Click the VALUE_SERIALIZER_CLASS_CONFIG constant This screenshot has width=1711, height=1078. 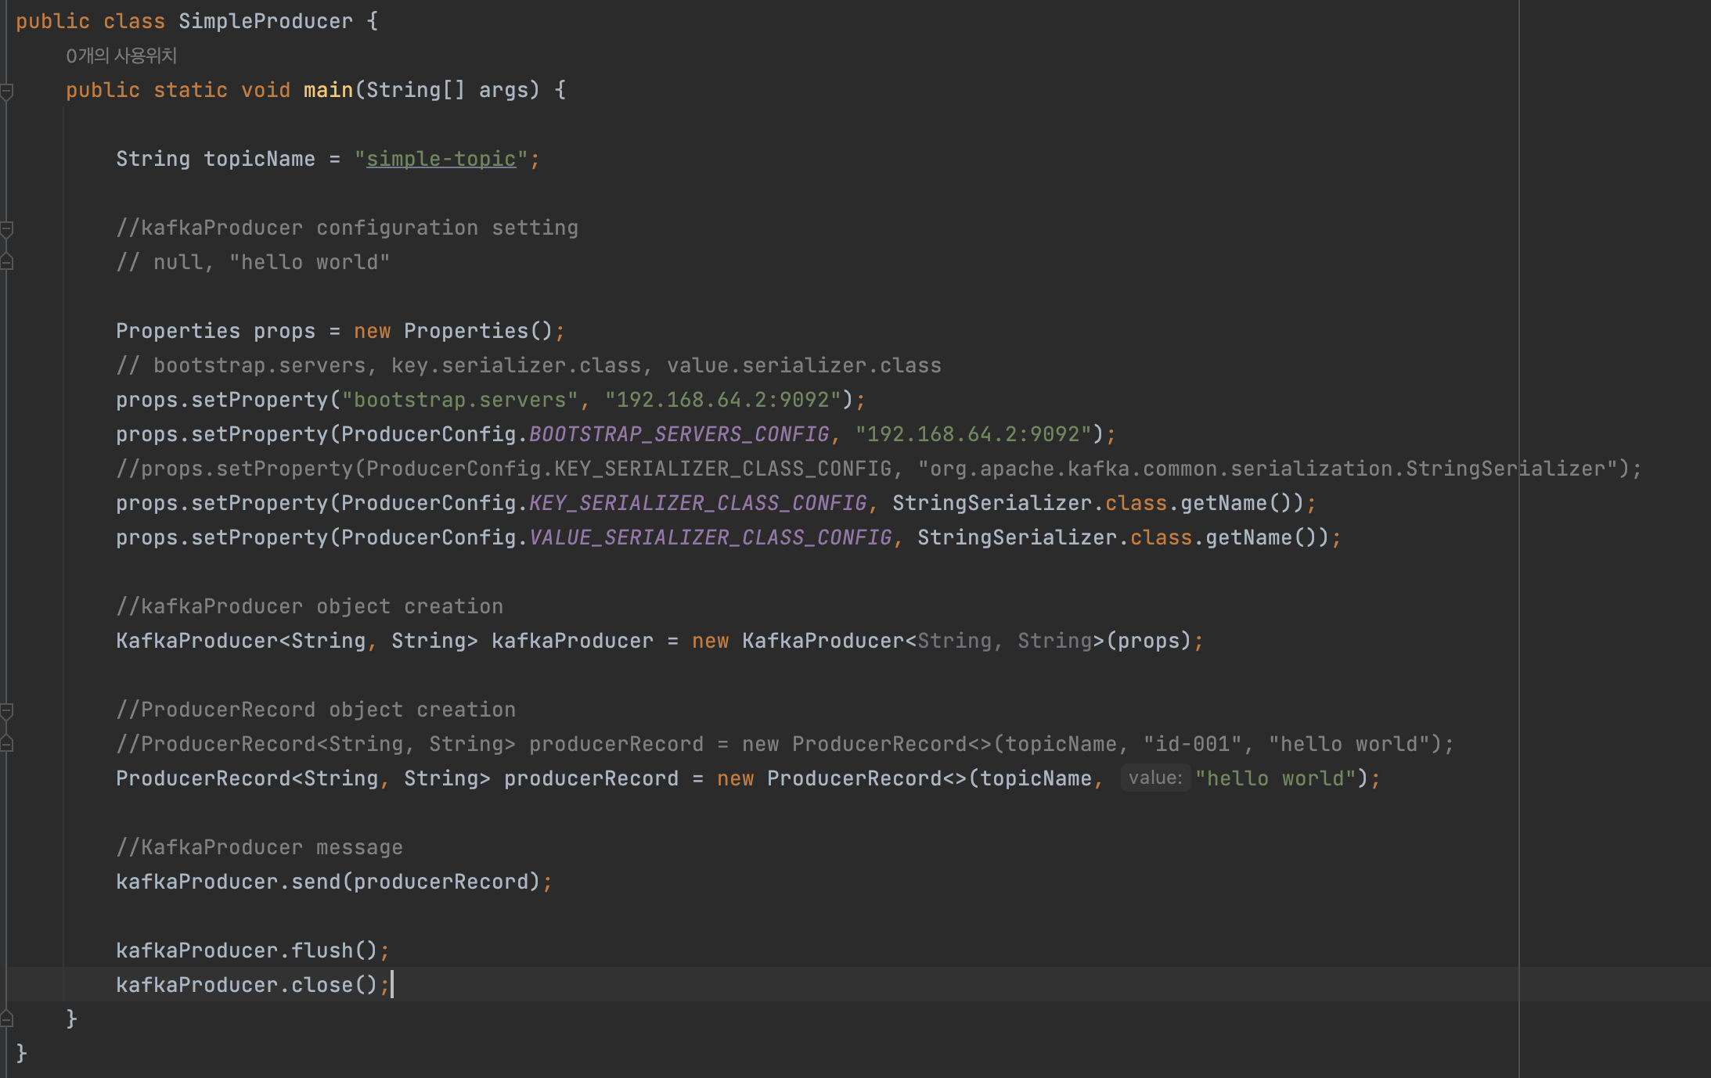pyautogui.click(x=711, y=537)
